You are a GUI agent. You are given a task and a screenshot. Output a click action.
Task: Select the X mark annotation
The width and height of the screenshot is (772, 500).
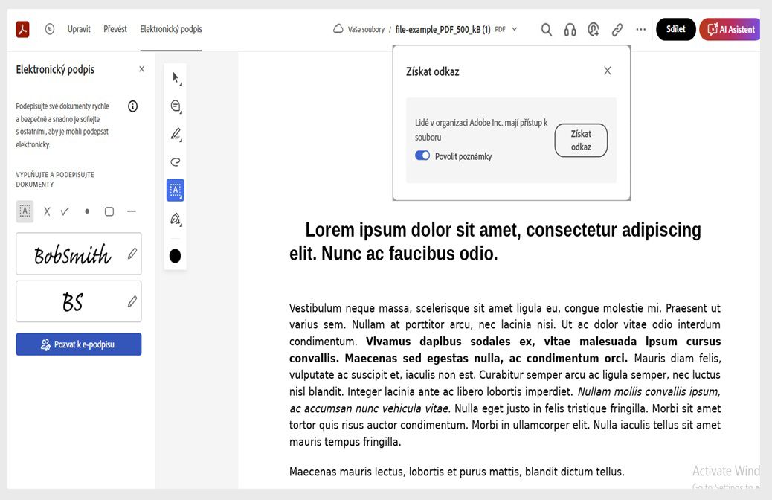pyautogui.click(x=46, y=211)
